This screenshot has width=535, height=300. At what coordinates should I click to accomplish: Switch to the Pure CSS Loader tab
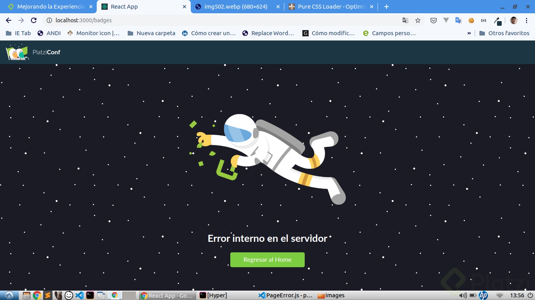(x=331, y=6)
